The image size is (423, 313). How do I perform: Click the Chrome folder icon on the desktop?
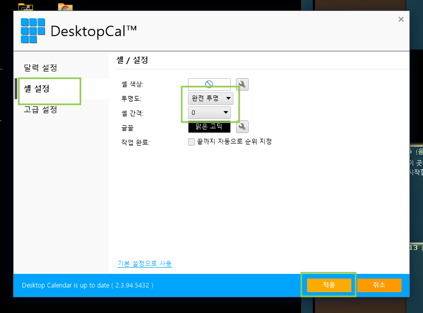pyautogui.click(x=65, y=7)
